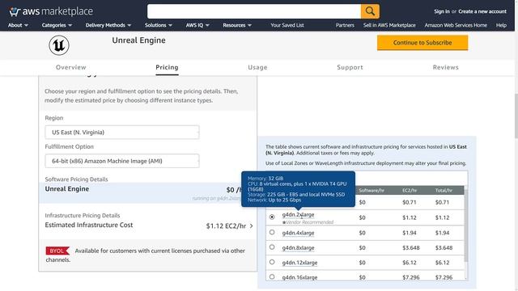Click the g4dn.2xlarge instance name
518x291 pixels.
[298, 215]
